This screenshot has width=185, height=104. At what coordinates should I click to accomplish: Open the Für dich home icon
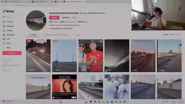pyautogui.click(x=4, y=22)
